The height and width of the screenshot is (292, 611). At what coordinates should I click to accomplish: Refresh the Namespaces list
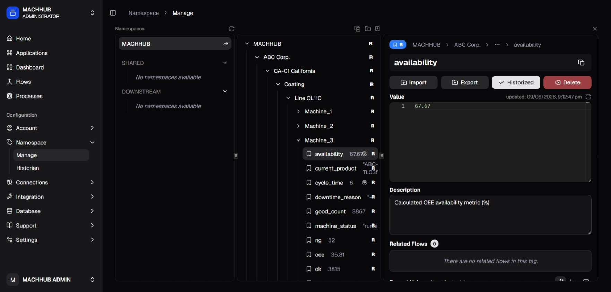232,29
